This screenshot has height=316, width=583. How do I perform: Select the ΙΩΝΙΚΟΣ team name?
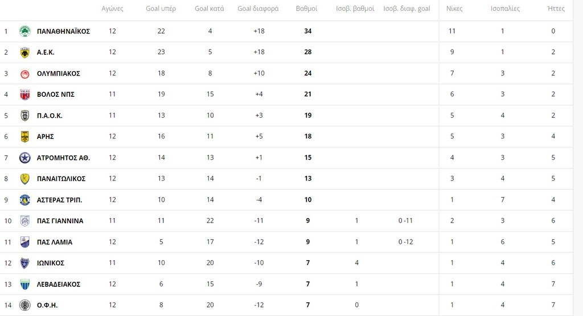(50, 263)
